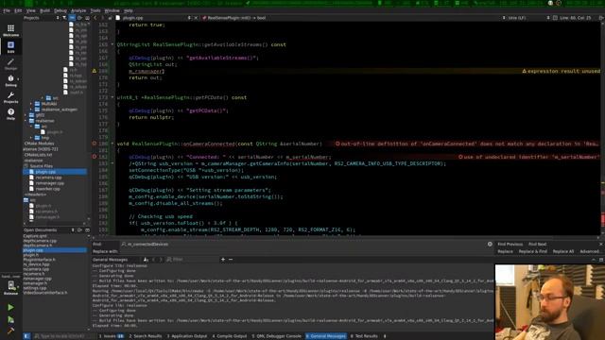Switch to Debug mode
The image size is (605, 340).
(10, 80)
